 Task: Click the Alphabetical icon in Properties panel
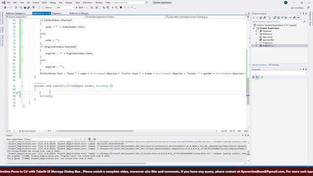[258, 77]
